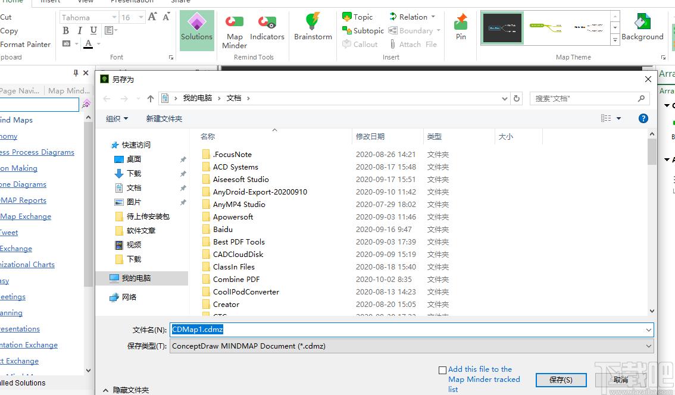675x395 pixels.
Task: Insert a new Topic
Action: [357, 17]
